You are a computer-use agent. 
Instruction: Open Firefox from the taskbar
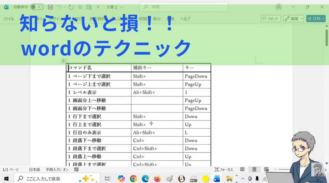[x=157, y=179]
